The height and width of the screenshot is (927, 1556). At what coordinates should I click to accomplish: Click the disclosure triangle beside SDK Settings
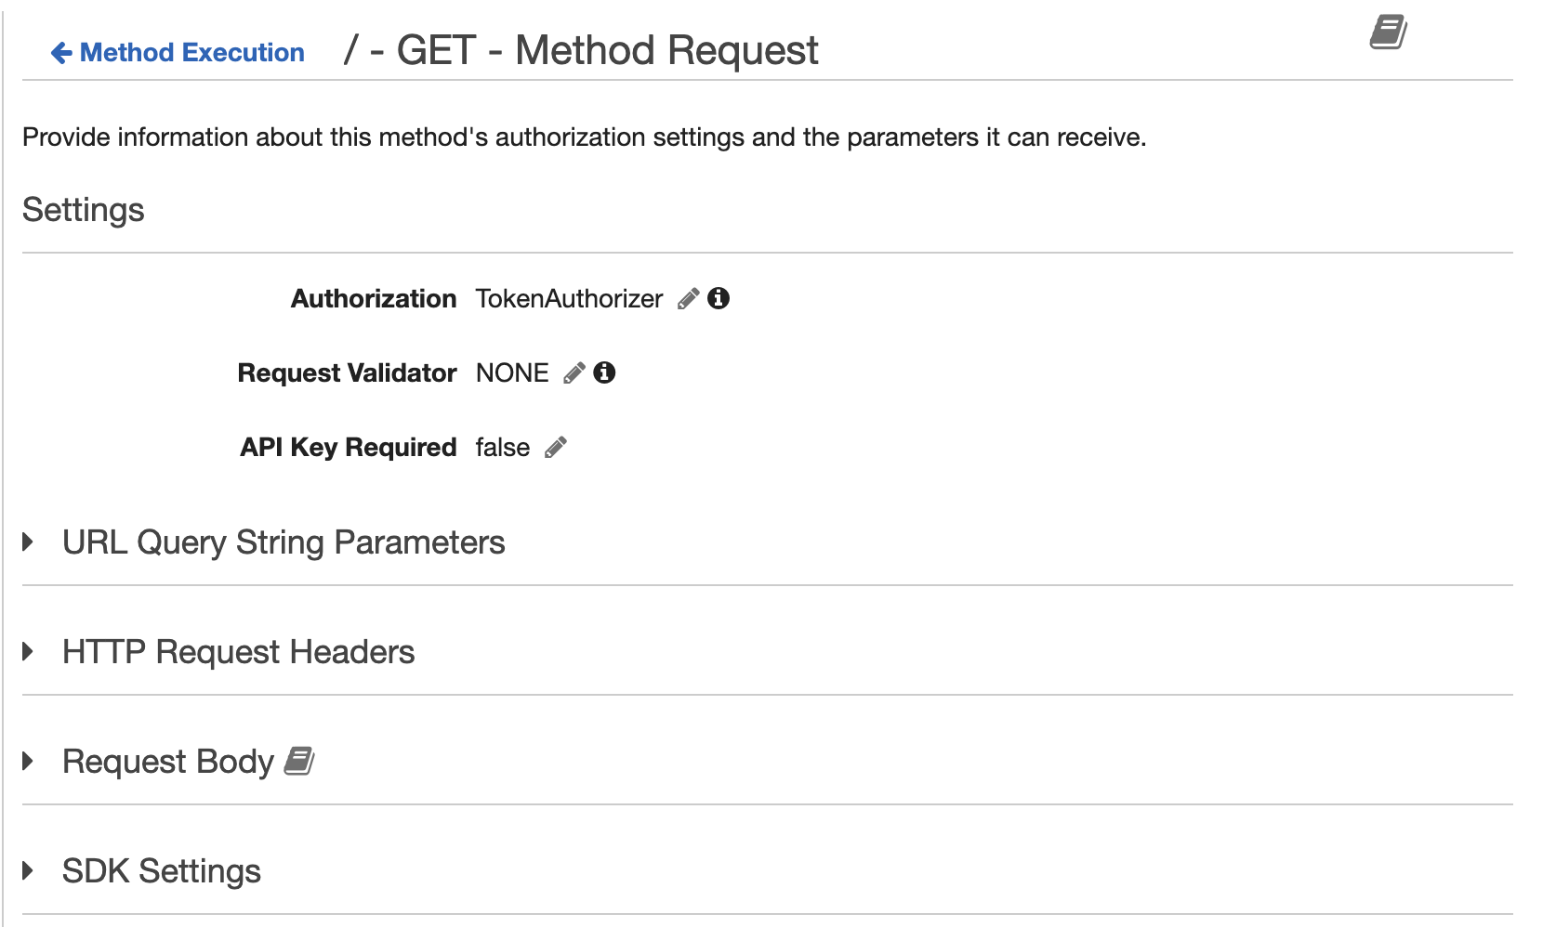pyautogui.click(x=26, y=870)
